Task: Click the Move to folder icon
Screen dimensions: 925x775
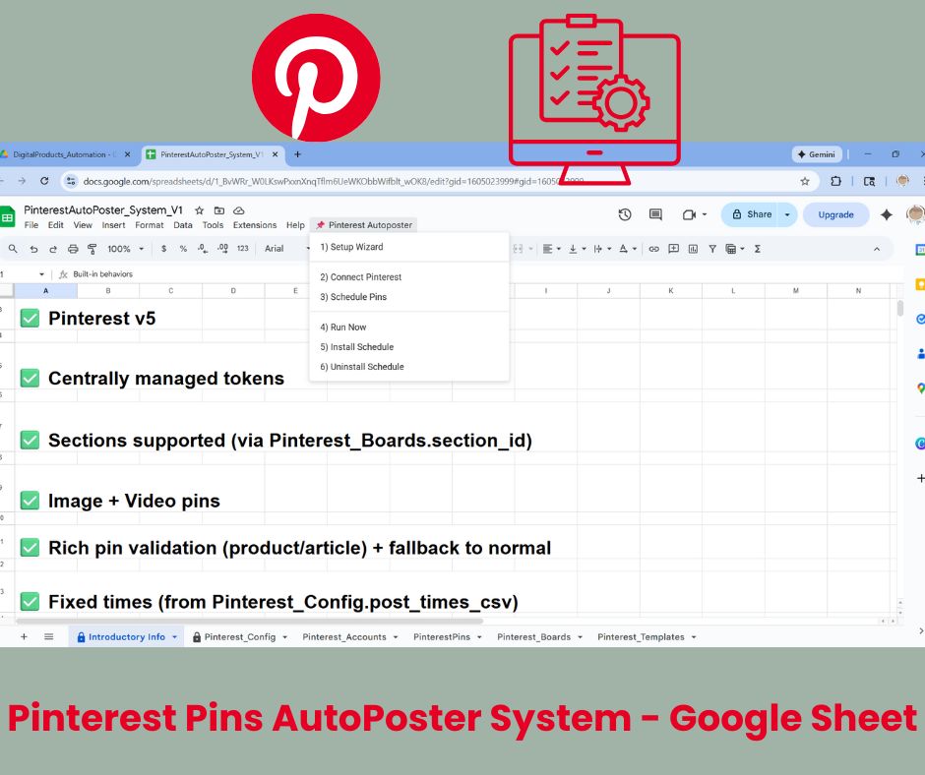Action: pyautogui.click(x=219, y=210)
